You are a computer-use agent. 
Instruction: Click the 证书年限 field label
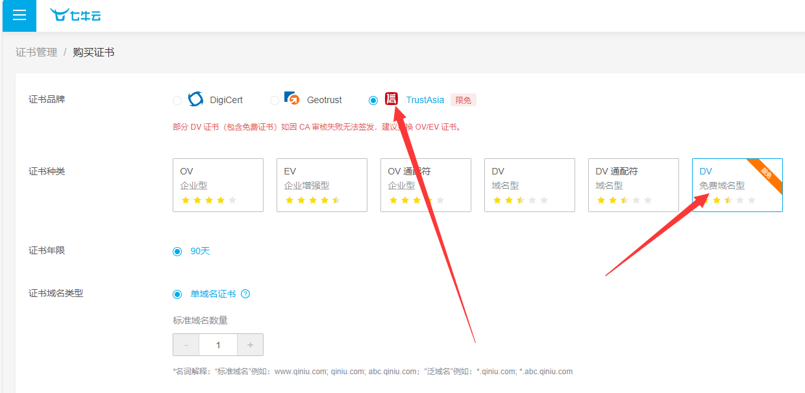pyautogui.click(x=47, y=250)
